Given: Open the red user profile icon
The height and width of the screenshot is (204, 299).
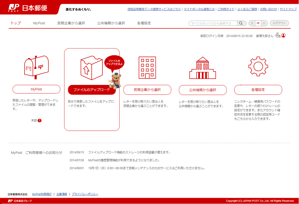Looking at the screenshot, I should pos(283,35).
